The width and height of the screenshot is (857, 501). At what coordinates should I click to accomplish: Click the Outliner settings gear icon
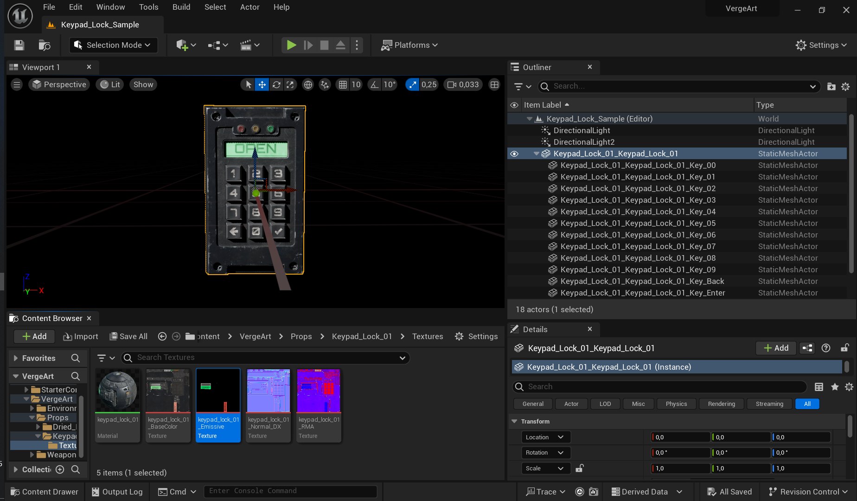(845, 87)
